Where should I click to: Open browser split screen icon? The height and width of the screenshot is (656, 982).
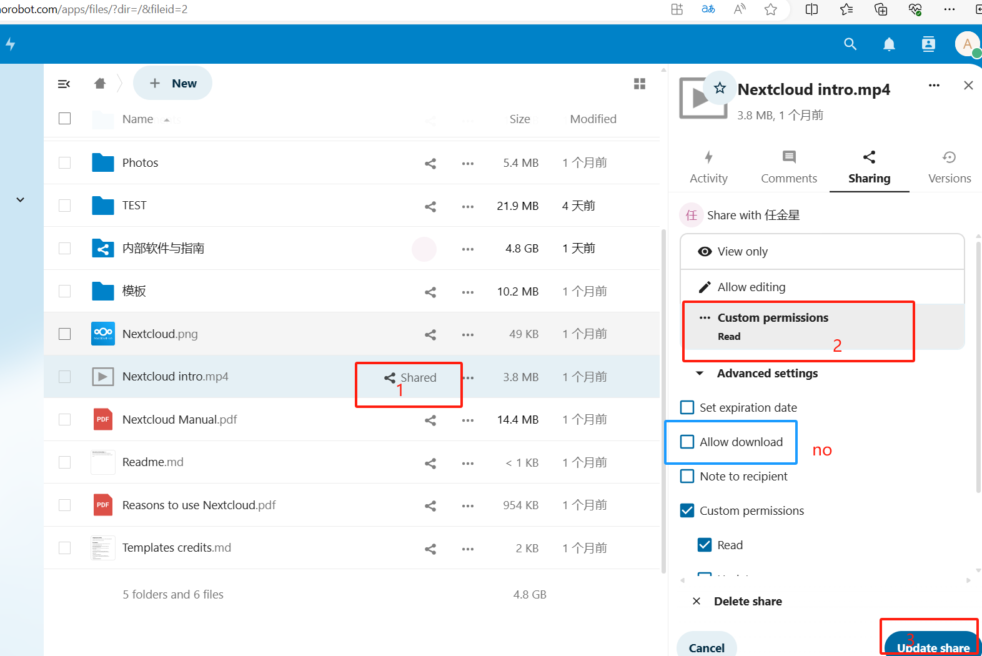pyautogui.click(x=811, y=9)
